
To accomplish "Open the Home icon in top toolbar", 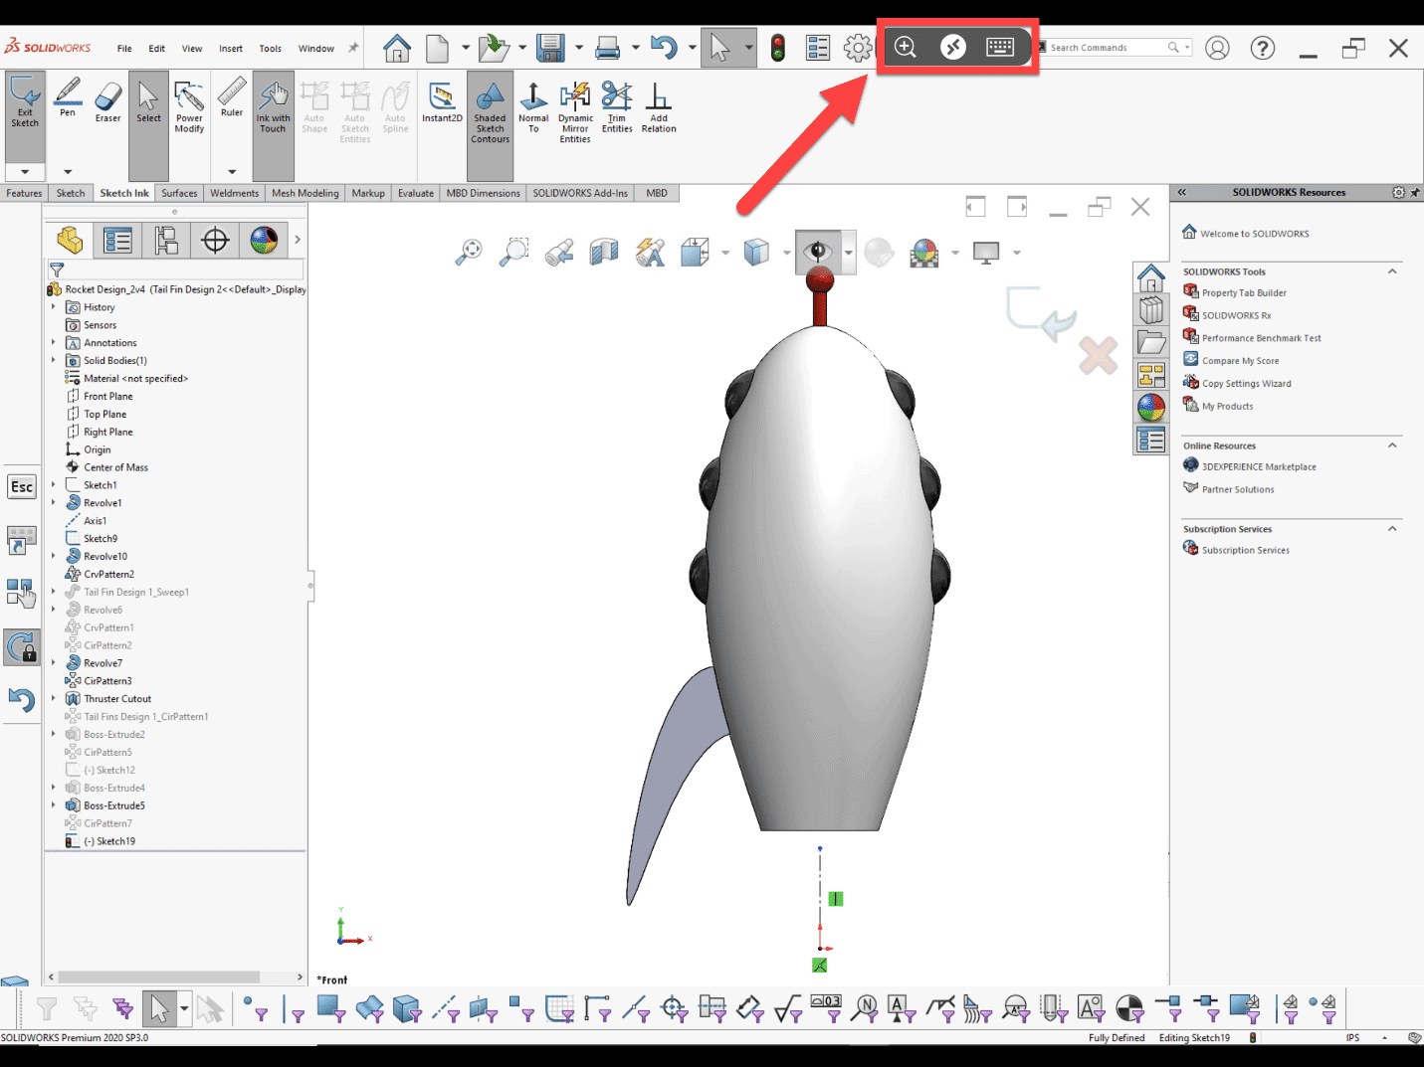I will (397, 48).
